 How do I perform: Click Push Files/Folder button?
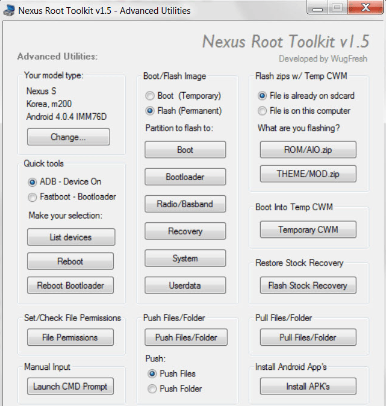[x=186, y=337]
